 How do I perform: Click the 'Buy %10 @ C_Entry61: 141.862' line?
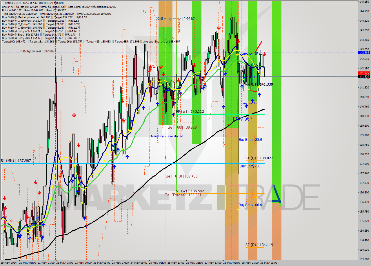tap(41, 24)
